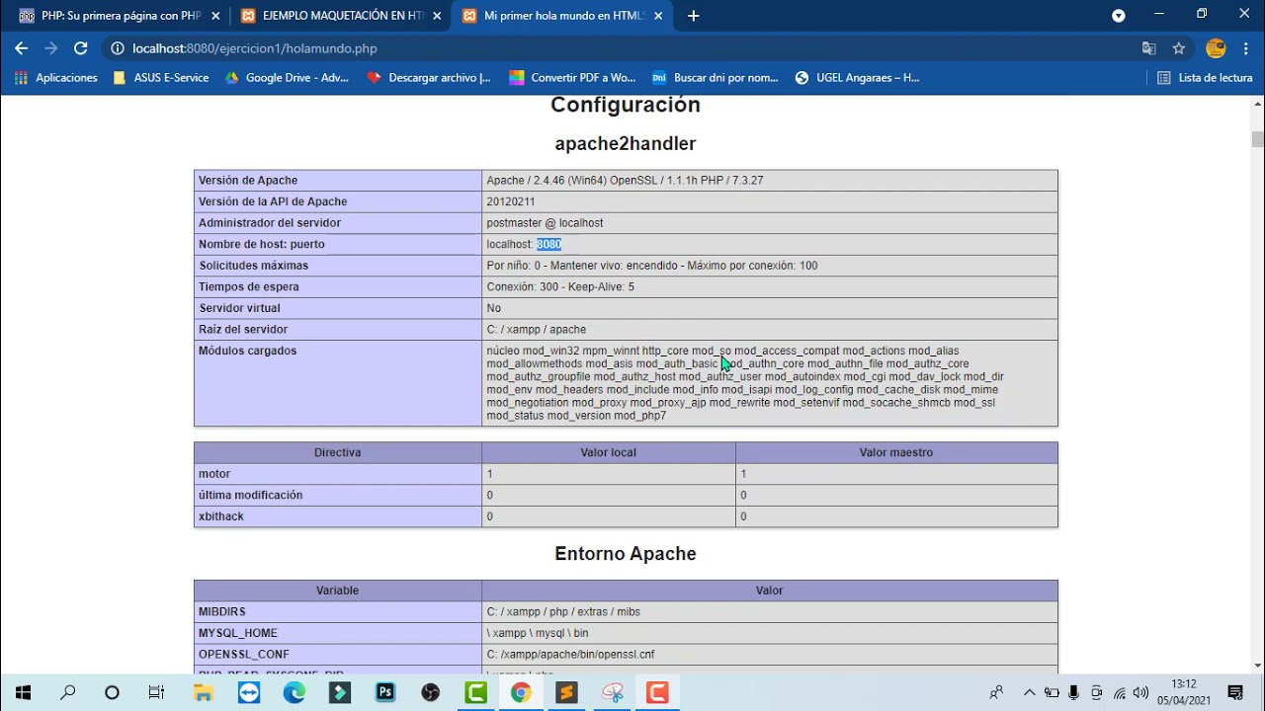This screenshot has height=711, width=1265.
Task: Open the Chrome three-dot menu
Action: pyautogui.click(x=1245, y=48)
